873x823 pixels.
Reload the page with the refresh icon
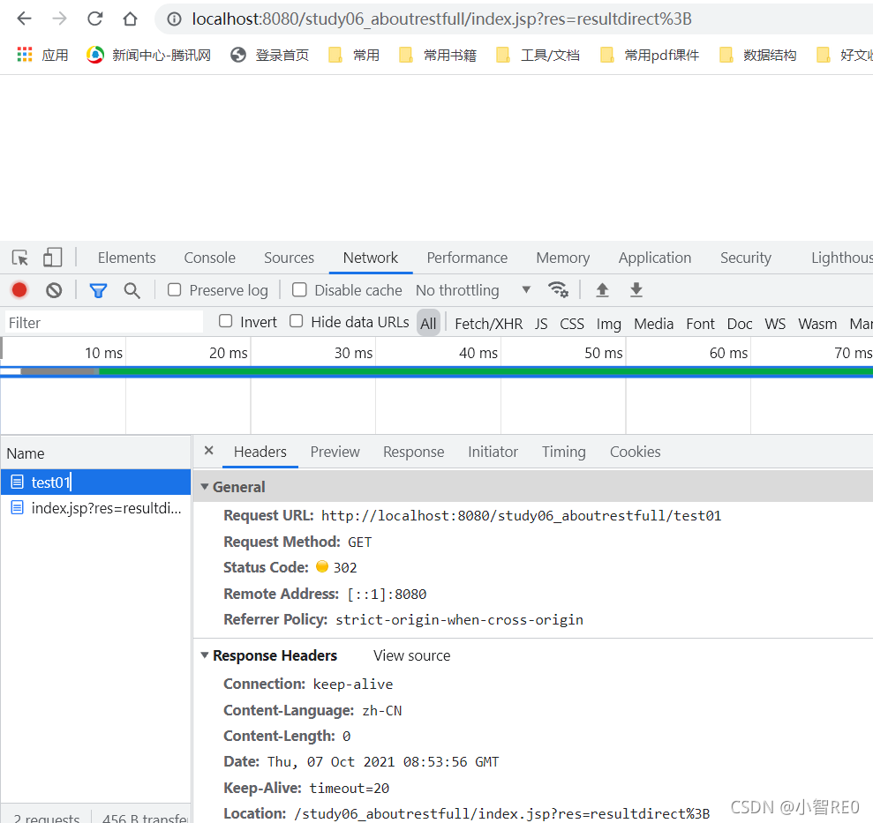pos(95,19)
